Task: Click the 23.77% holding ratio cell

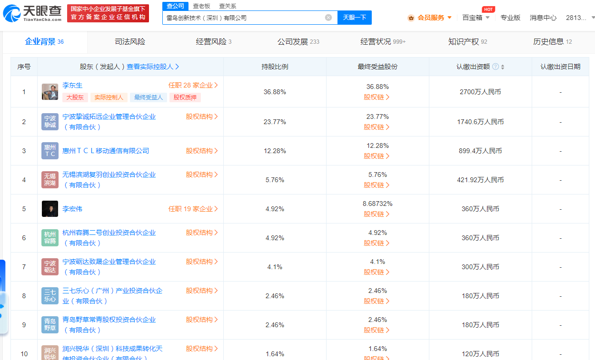Action: 275,122
